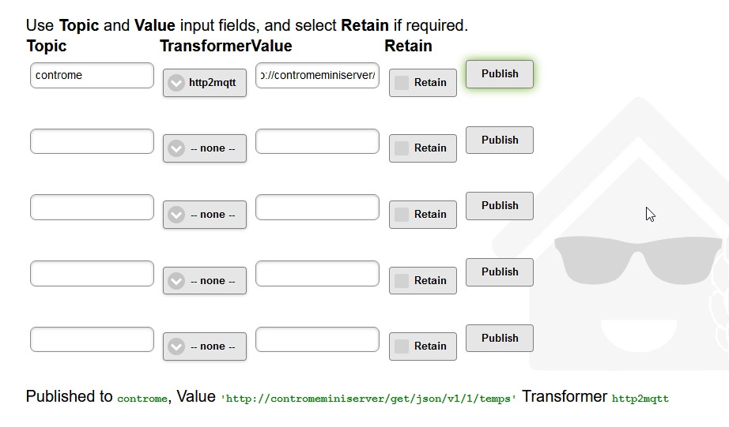Click the chevron icon on http2mqtt dropdown

tap(176, 83)
